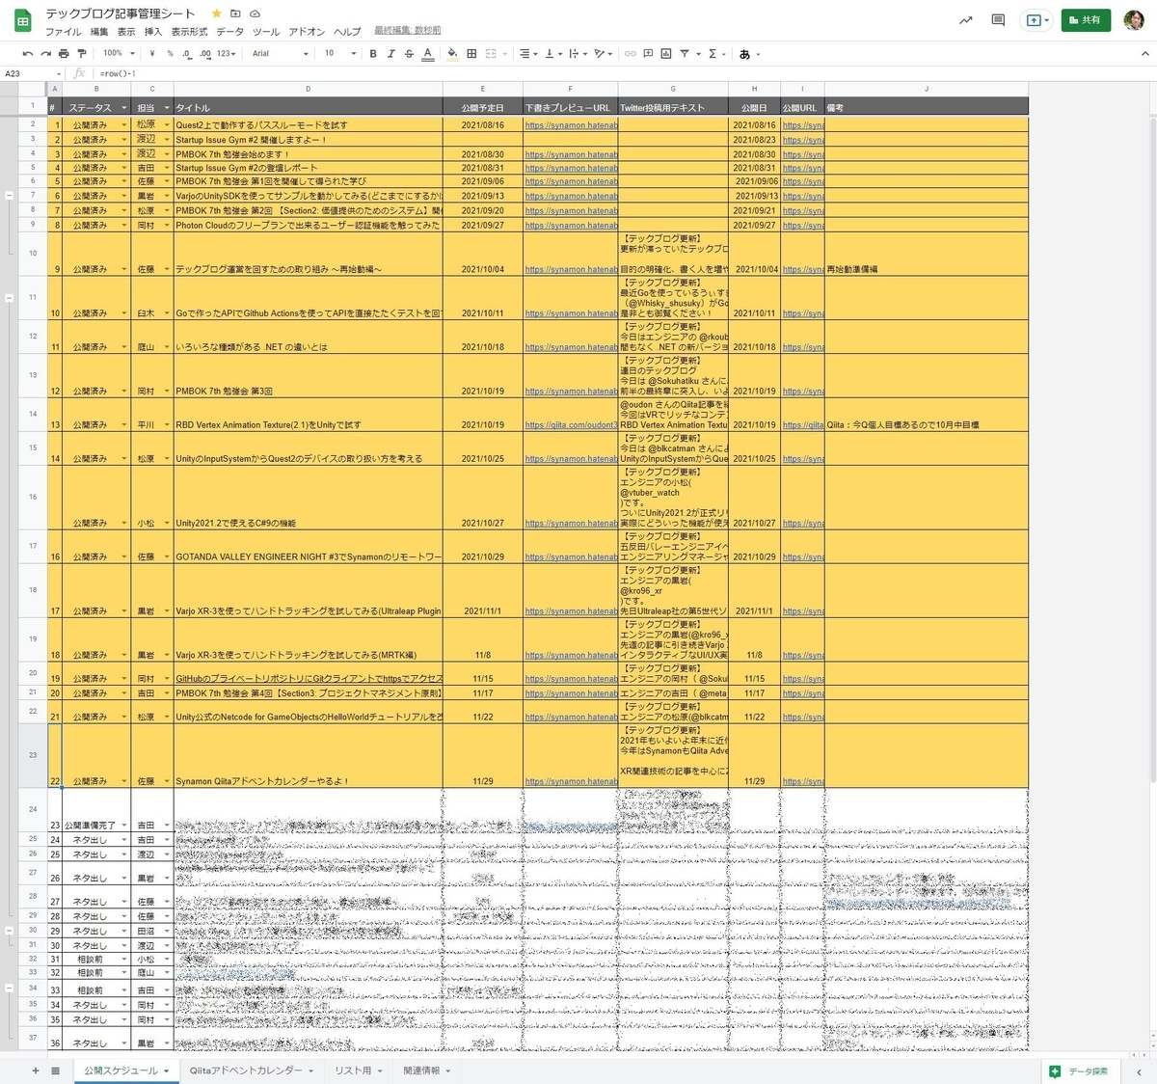Toggle strikethrough formatting
Image resolution: width=1157 pixels, height=1084 pixels.
[x=409, y=54]
